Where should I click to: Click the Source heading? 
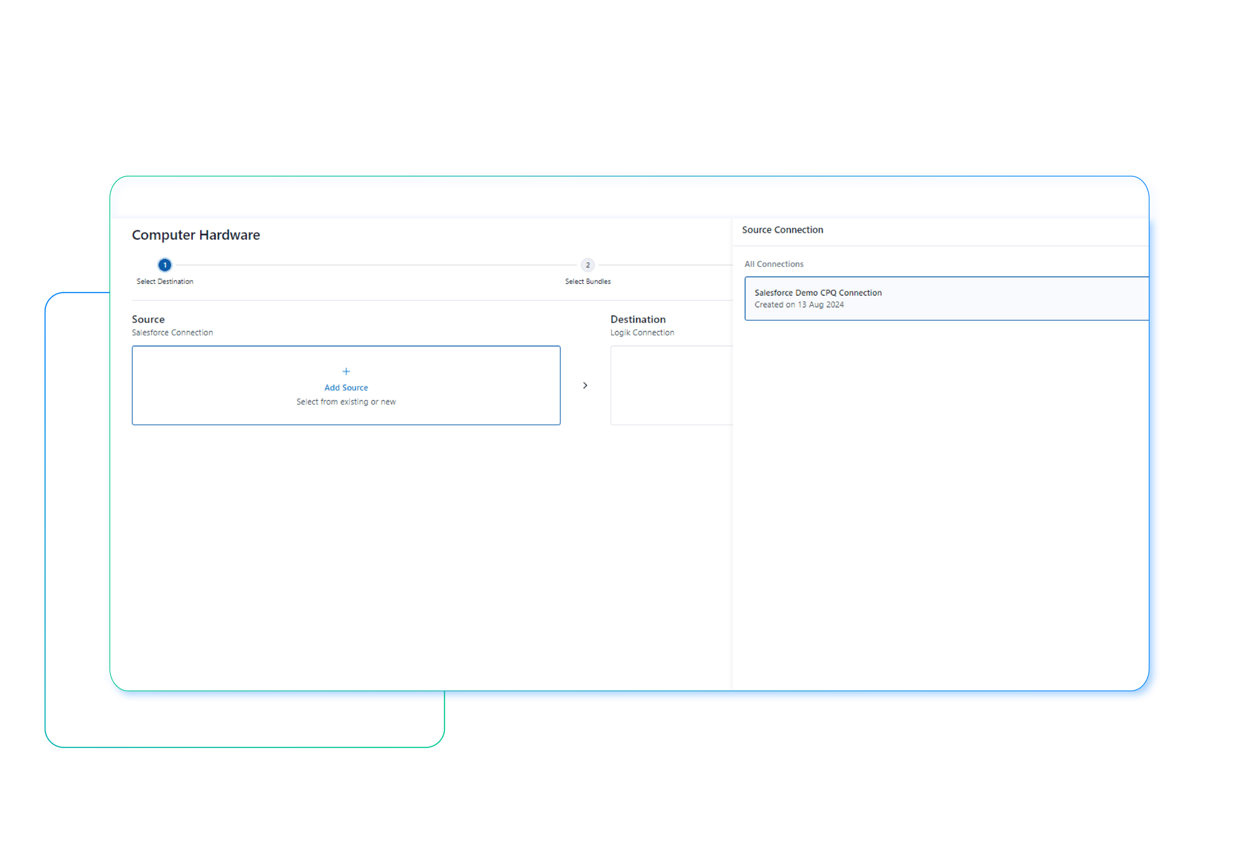(x=148, y=319)
